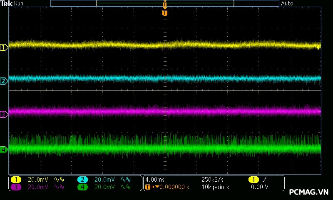Screen dimensions: 333x200
Task: Click channel 4 bandwidth limit icon
Action: [x=126, y=187]
